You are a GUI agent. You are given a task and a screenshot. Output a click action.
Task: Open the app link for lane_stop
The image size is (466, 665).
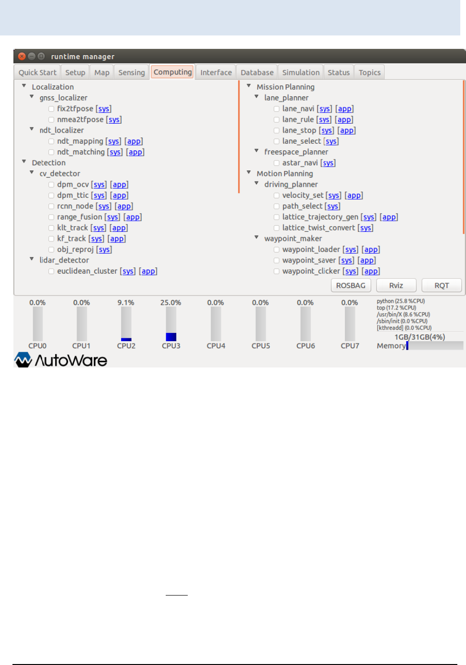(x=346, y=130)
